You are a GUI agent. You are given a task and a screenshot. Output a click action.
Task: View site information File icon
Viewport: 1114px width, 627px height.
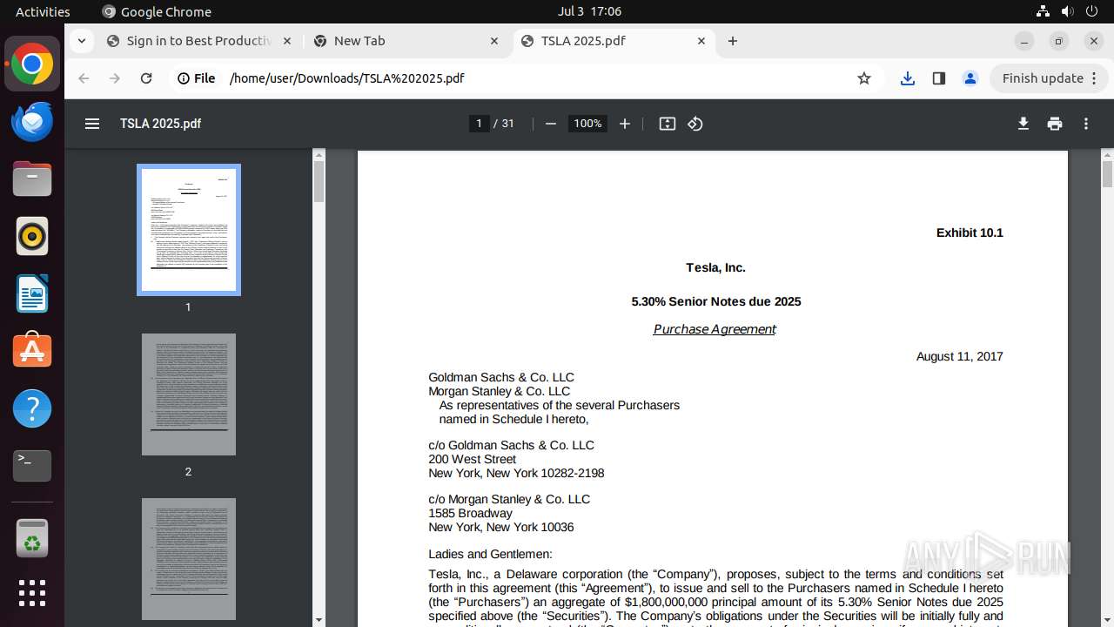(x=197, y=78)
